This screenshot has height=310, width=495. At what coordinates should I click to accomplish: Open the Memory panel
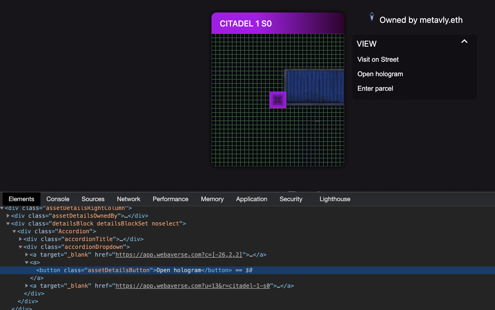[212, 199]
